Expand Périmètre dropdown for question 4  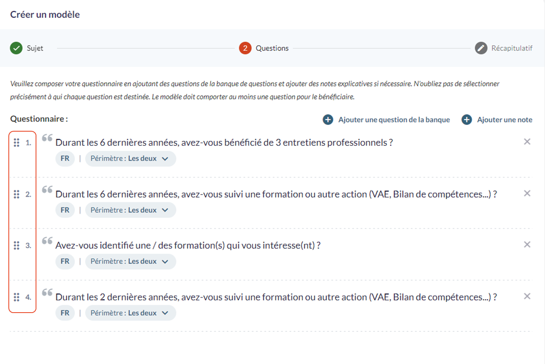(131, 313)
